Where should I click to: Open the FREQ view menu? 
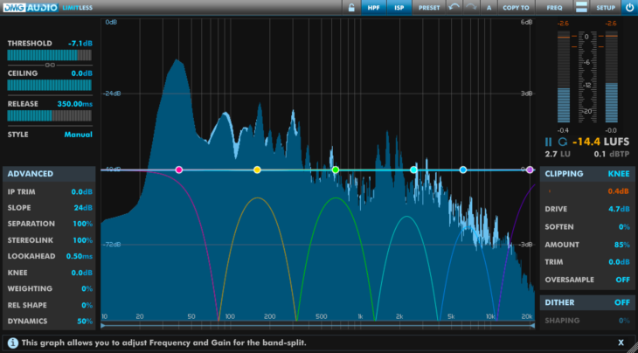(554, 7)
